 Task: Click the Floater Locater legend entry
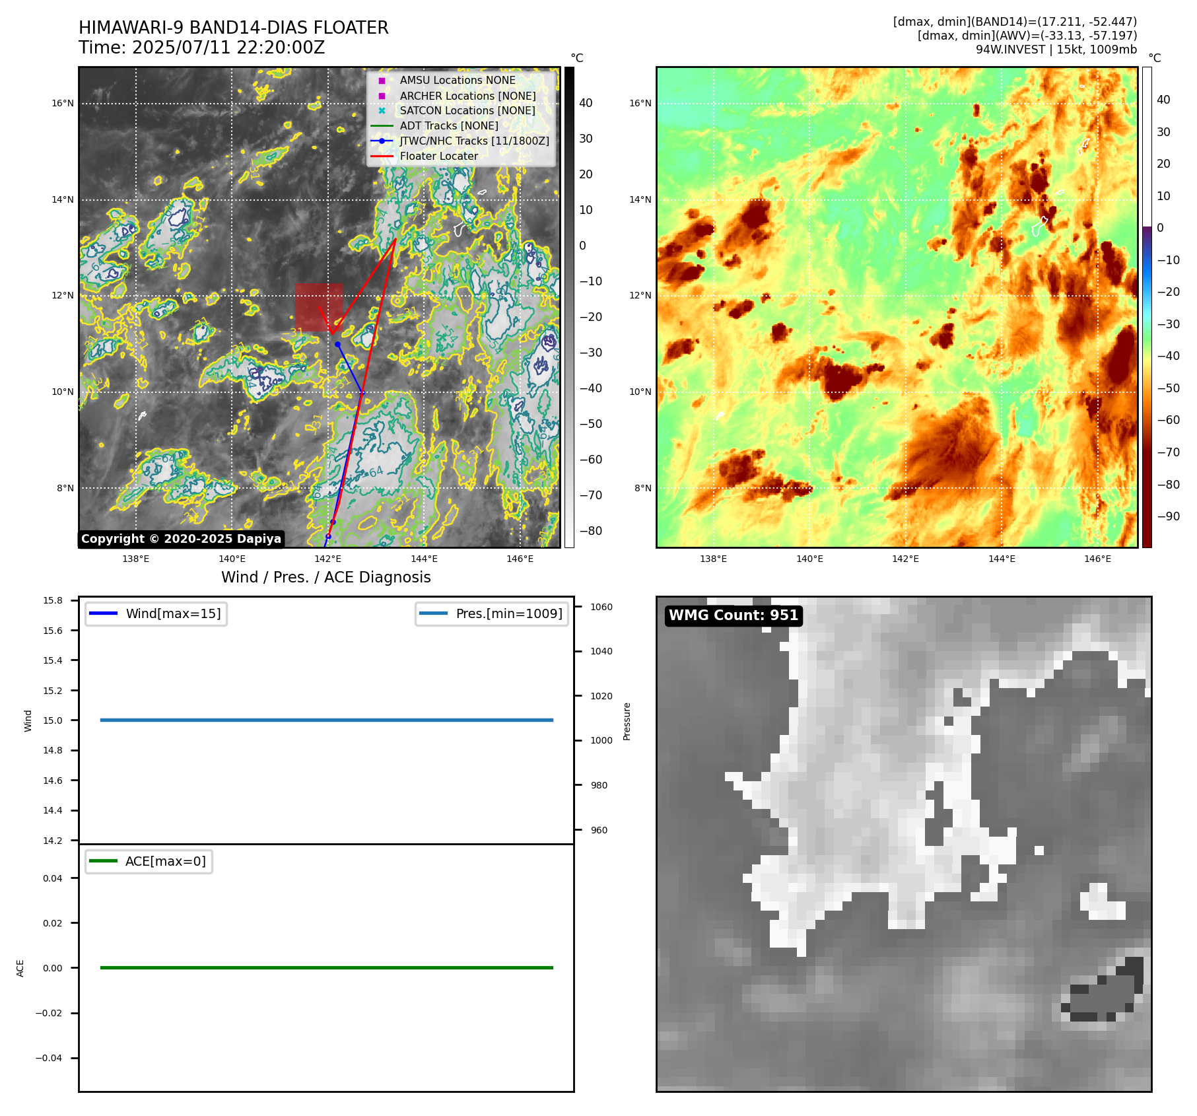[425, 156]
